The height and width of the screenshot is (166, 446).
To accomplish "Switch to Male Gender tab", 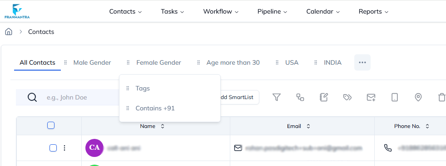I will 92,62.
